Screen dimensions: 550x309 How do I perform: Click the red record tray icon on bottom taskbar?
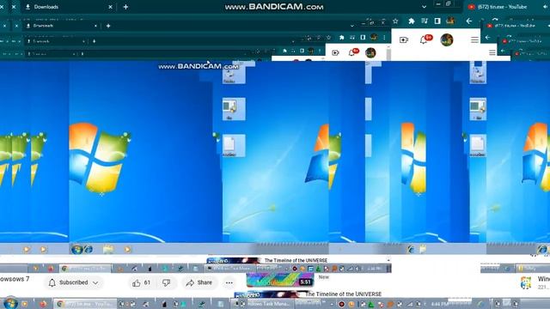coord(341,304)
